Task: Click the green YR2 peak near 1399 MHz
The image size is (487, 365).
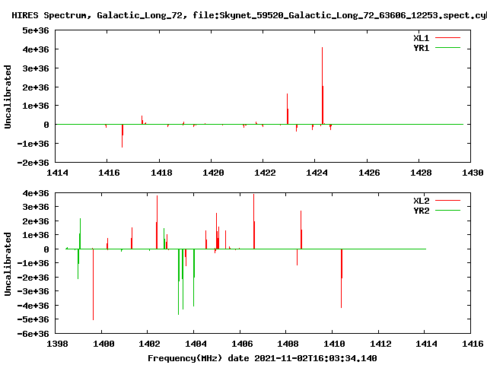Action: pos(80,233)
